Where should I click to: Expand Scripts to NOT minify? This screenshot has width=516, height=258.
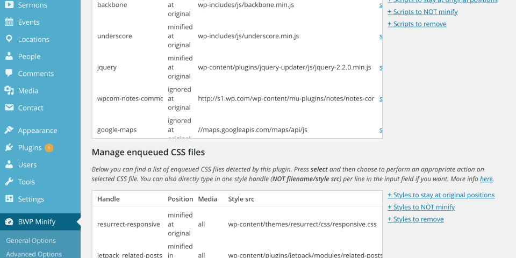pos(422,12)
